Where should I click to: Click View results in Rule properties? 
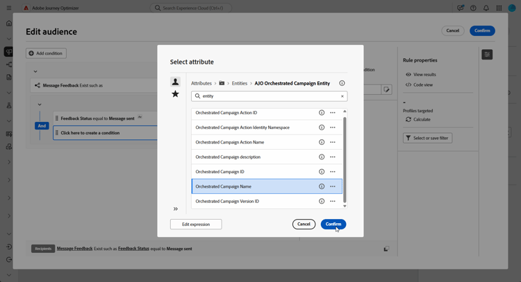tap(421, 75)
